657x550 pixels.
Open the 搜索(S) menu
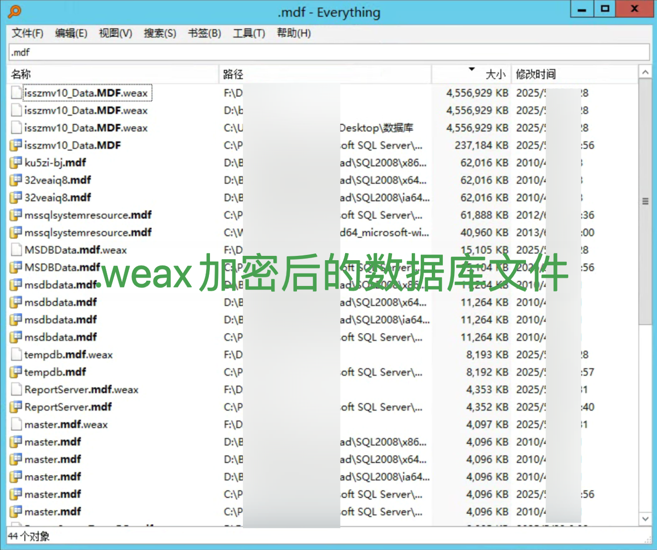160,33
